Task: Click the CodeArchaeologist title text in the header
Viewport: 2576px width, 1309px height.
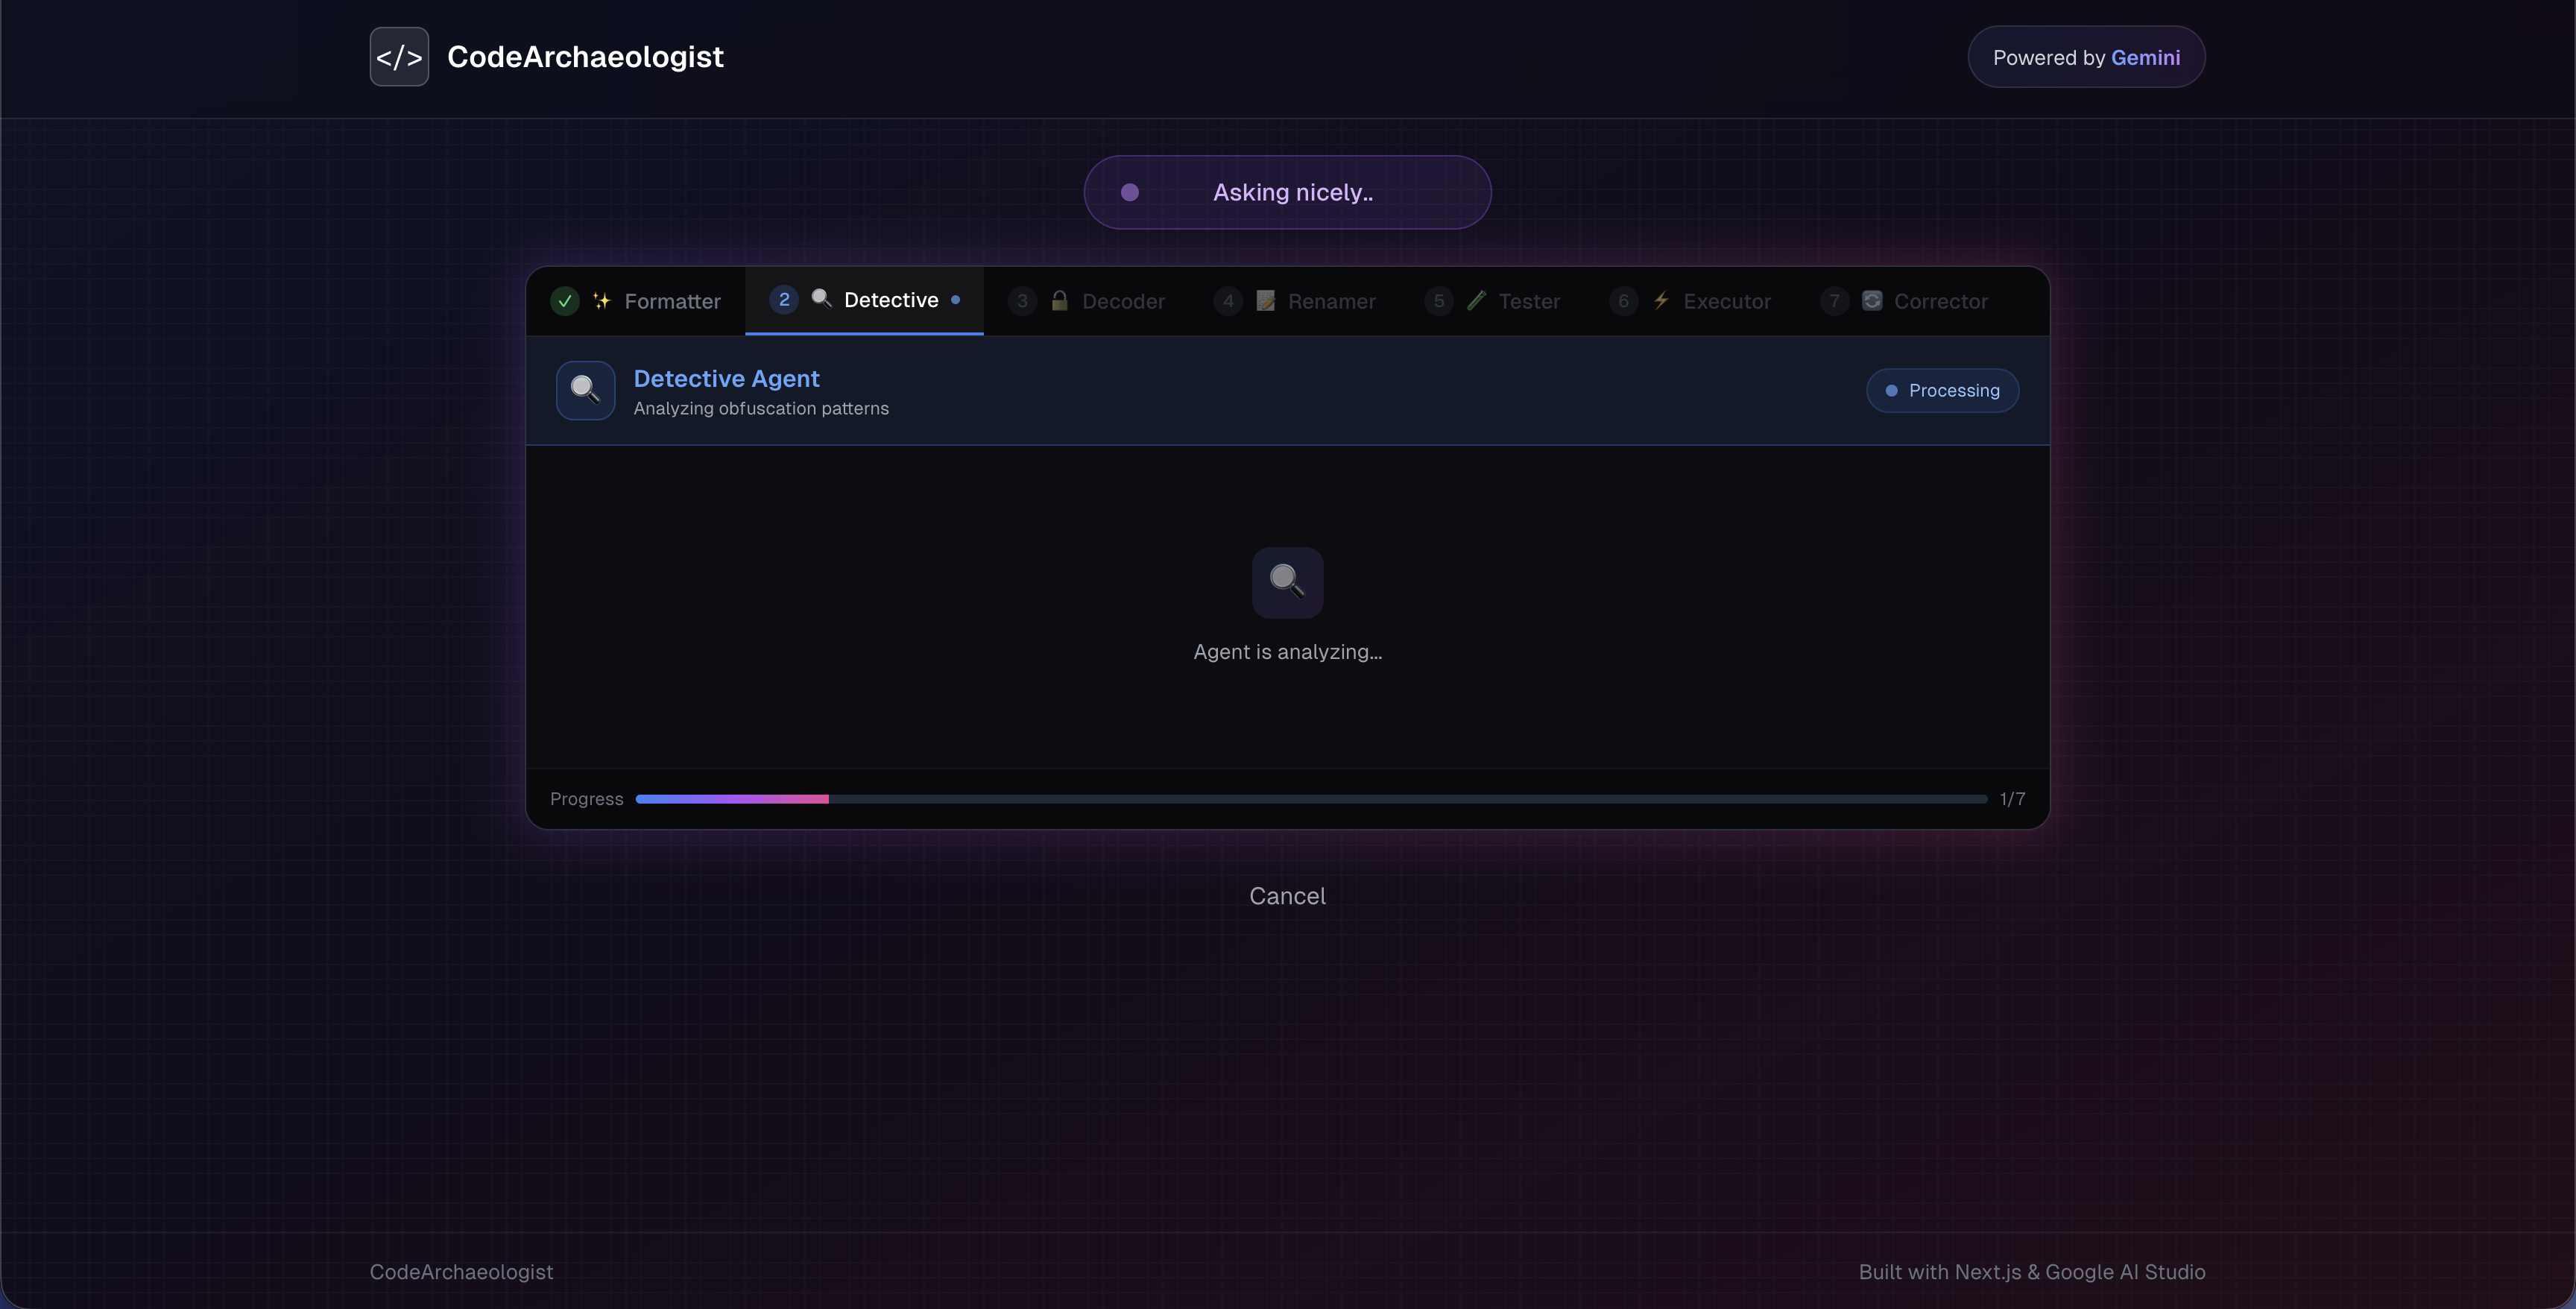Action: (x=585, y=57)
